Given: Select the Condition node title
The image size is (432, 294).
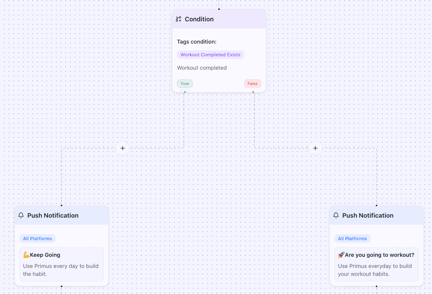Looking at the screenshot, I should (x=199, y=19).
